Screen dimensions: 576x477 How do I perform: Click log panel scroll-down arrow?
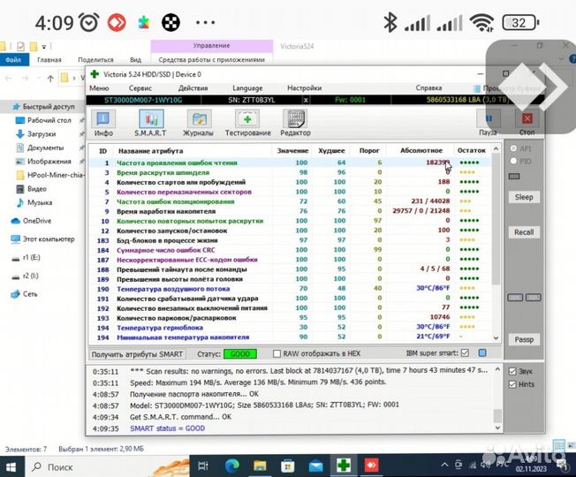tap(497, 428)
